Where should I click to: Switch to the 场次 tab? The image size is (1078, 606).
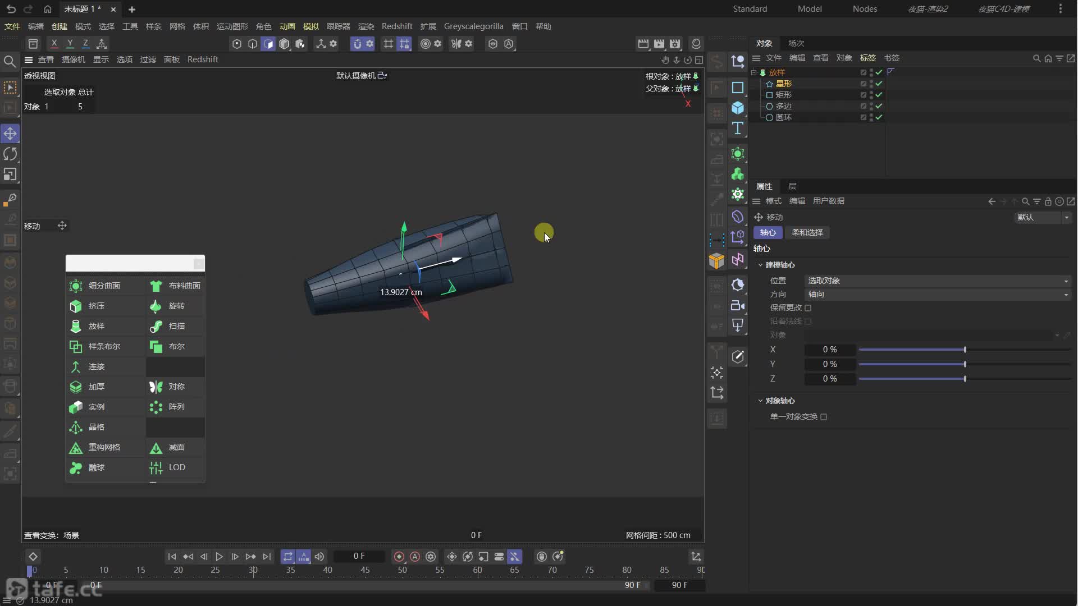point(796,43)
